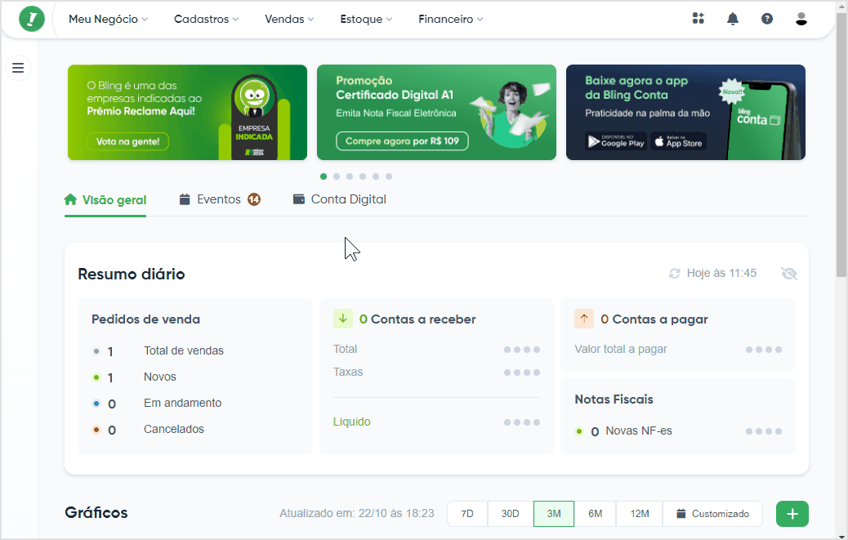Expand the Estoque menu

click(366, 19)
